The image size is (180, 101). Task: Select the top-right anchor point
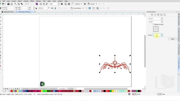(158, 27)
